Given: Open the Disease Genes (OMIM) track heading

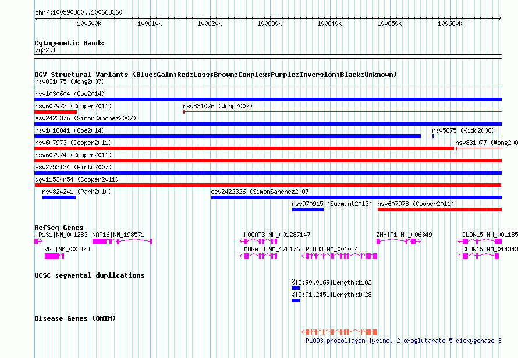Looking at the screenshot, I should click(74, 318).
